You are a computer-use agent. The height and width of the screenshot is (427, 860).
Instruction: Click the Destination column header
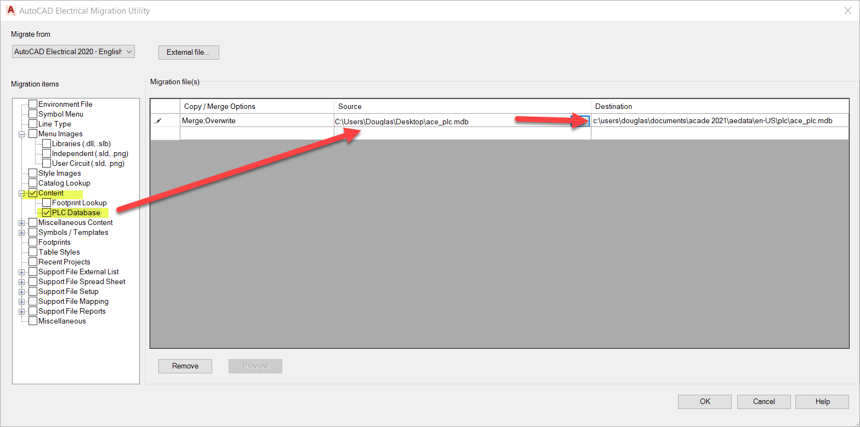(720, 106)
